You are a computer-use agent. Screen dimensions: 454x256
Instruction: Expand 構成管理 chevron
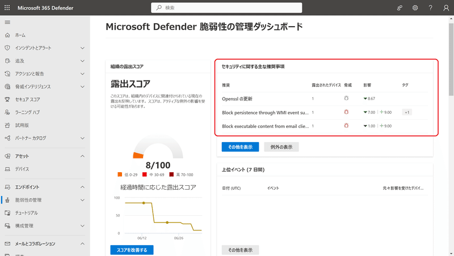coord(82,225)
